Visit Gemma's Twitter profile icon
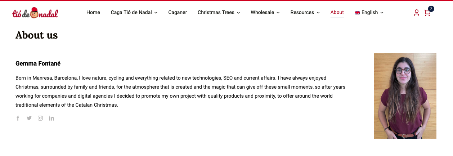The width and height of the screenshot is (453, 156). click(29, 118)
